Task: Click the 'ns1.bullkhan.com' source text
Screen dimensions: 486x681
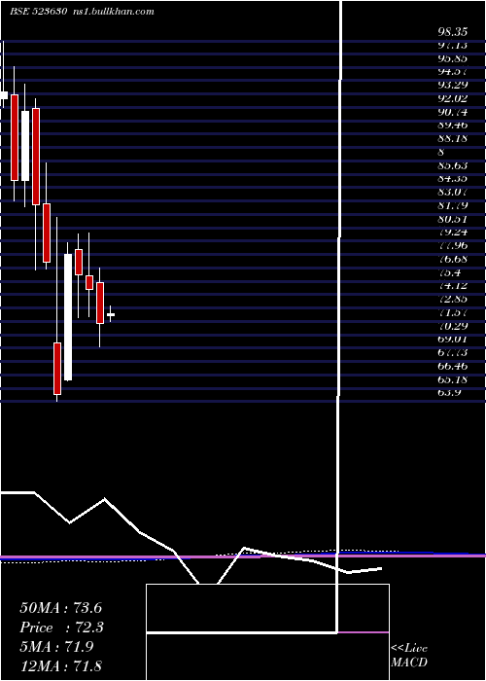Action: click(x=112, y=12)
